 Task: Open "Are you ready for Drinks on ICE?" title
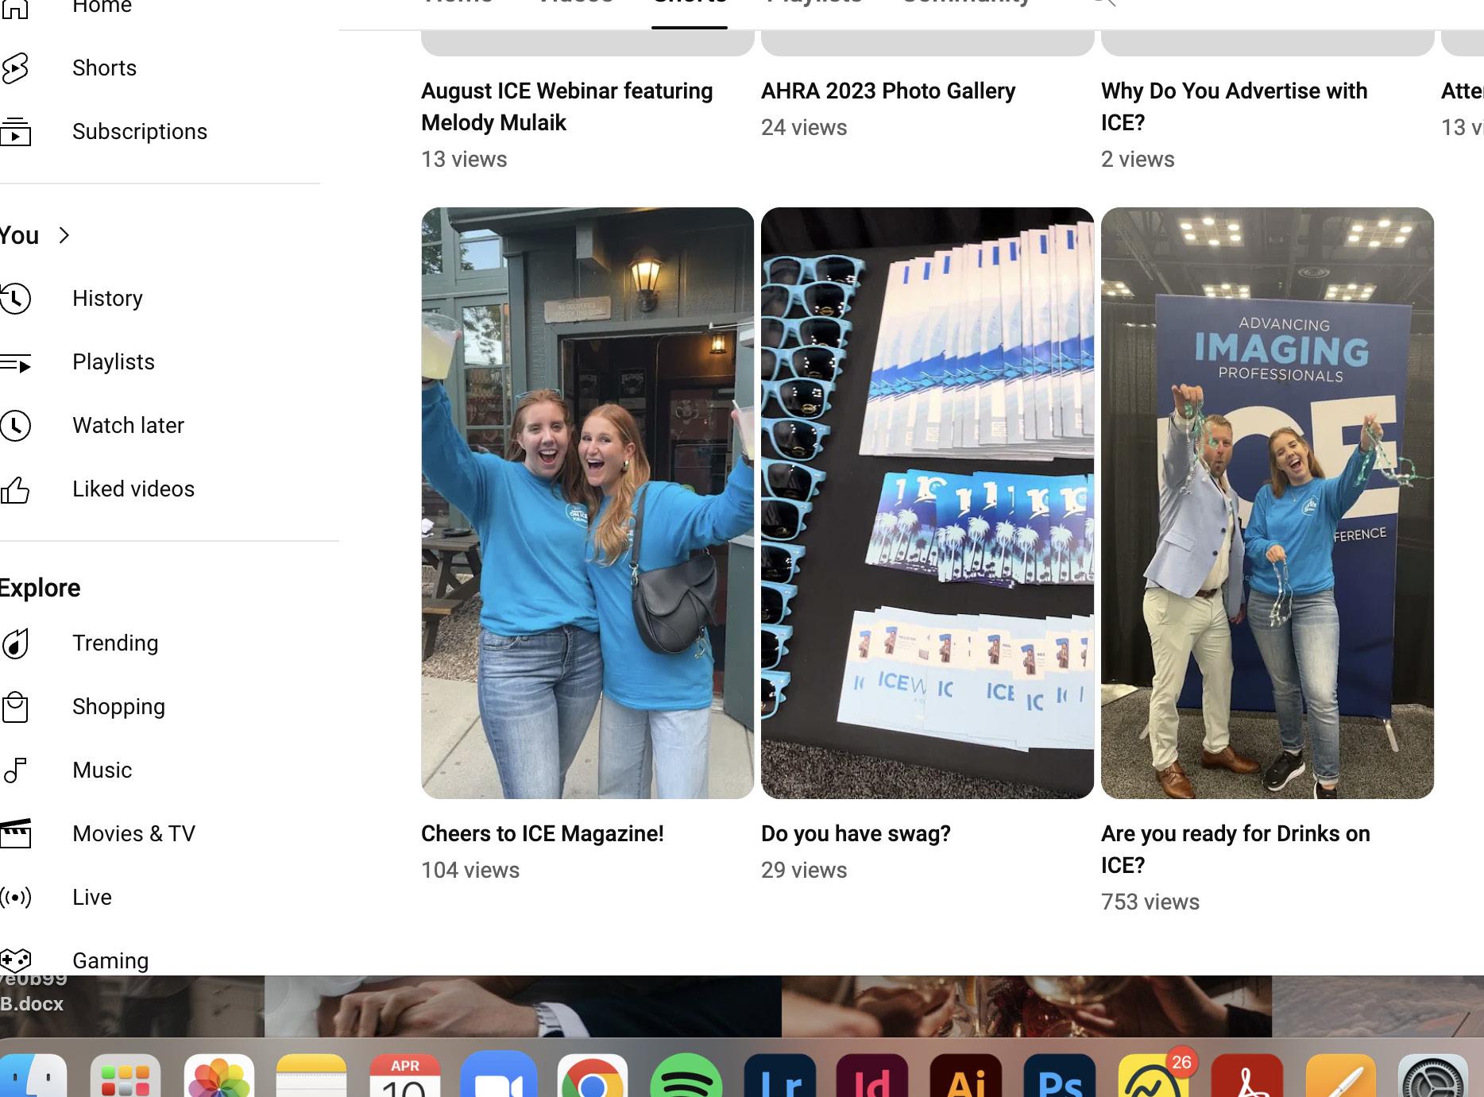point(1235,850)
